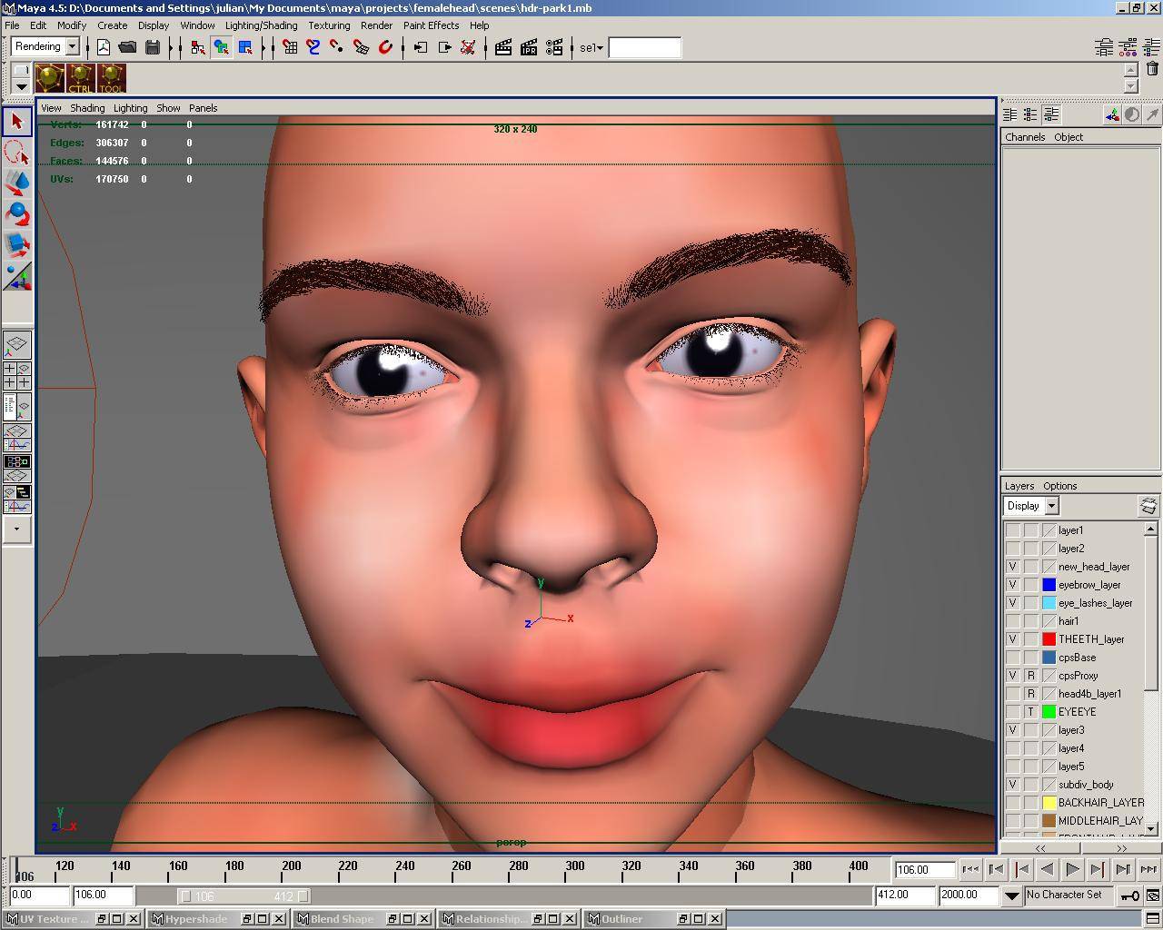Enable snap to grids icon

[x=290, y=47]
